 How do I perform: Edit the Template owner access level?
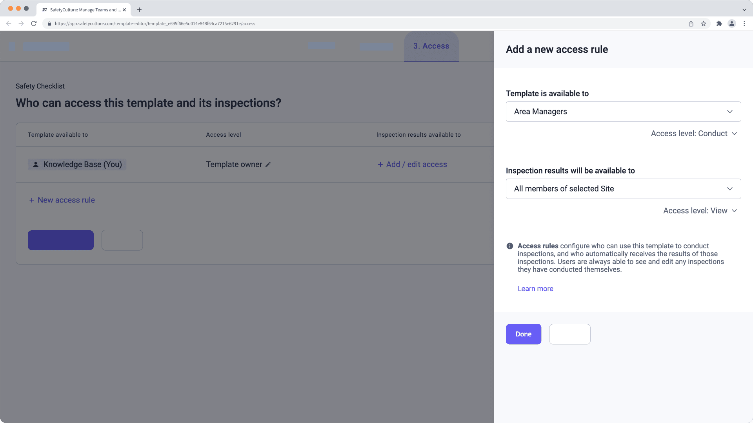click(268, 164)
